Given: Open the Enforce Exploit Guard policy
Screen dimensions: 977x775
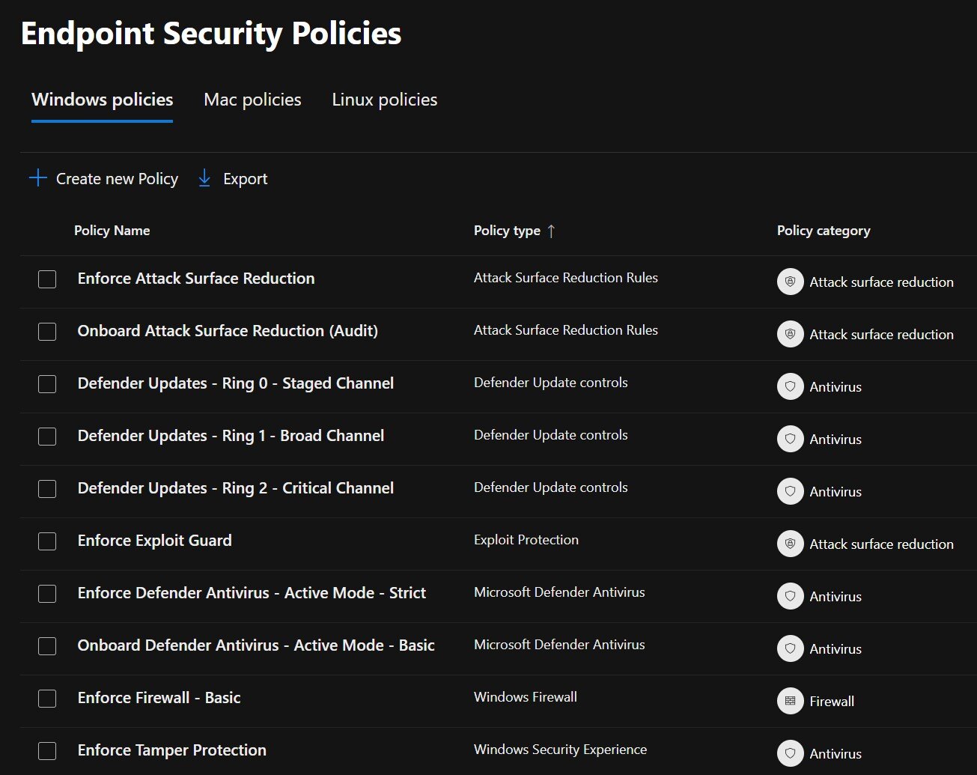Looking at the screenshot, I should pyautogui.click(x=155, y=540).
